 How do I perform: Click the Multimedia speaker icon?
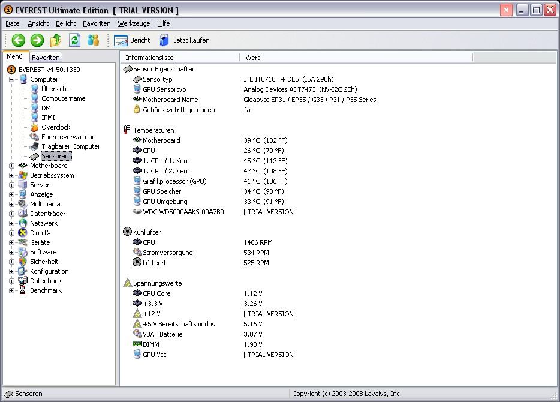[23, 204]
